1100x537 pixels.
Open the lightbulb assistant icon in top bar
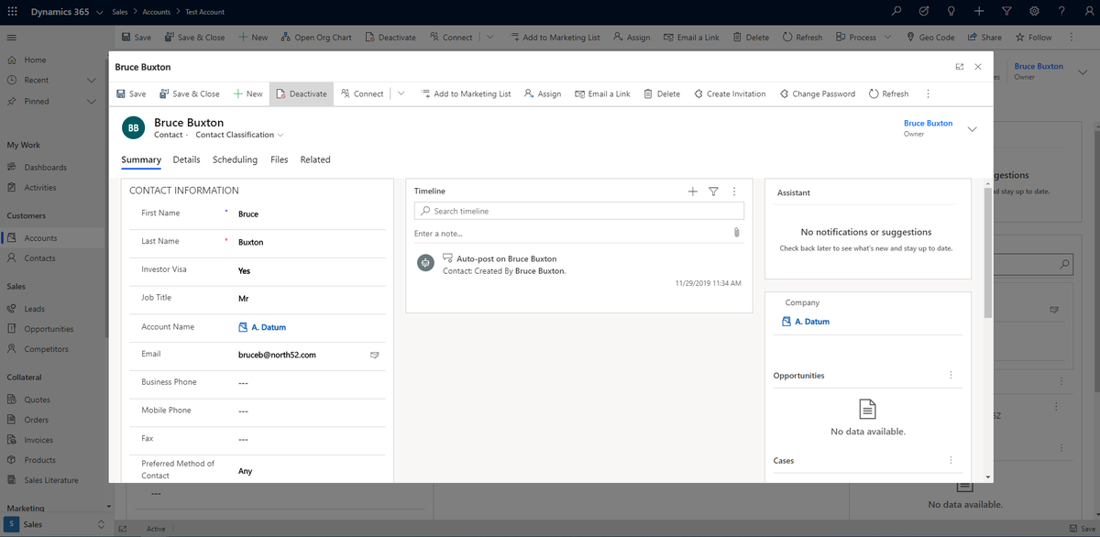coord(951,12)
